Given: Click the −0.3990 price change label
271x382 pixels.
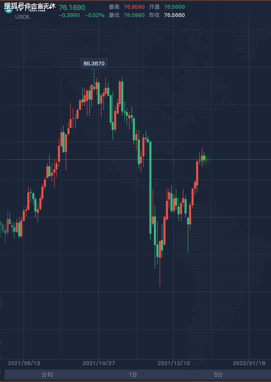Looking at the screenshot, I should 69,15.
